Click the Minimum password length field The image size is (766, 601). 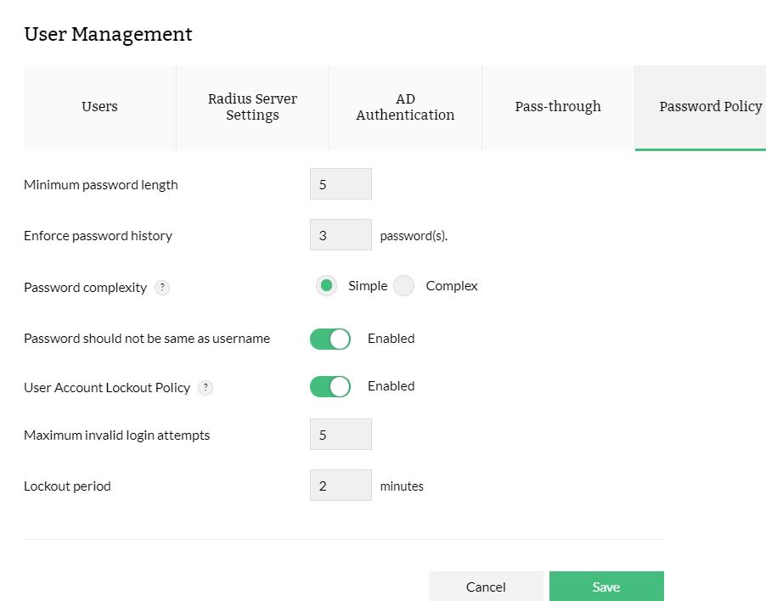tap(341, 184)
